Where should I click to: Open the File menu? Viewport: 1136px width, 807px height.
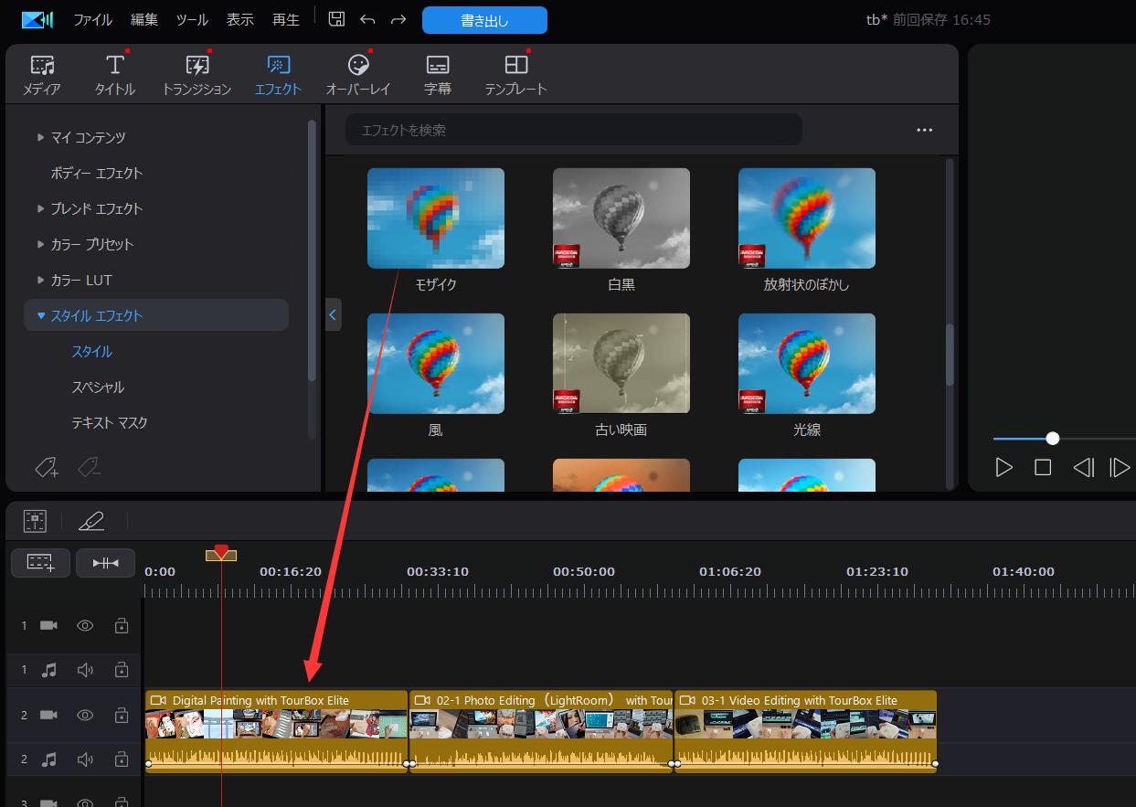(92, 19)
